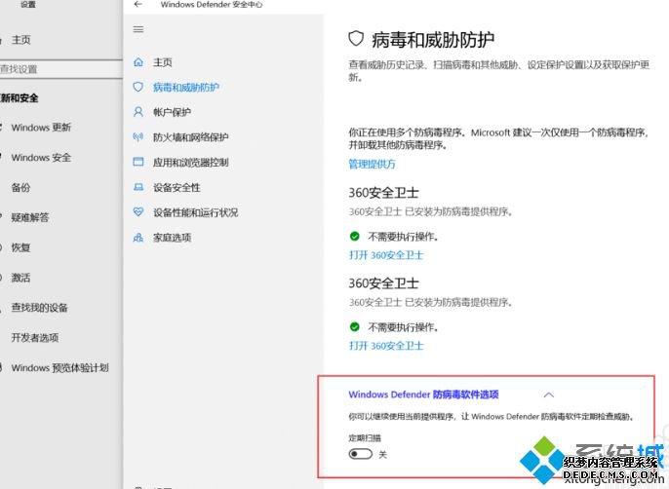Click first green checkmark status icon

coord(355,236)
